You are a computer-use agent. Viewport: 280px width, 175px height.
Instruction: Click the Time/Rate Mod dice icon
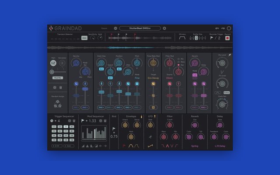(x=153, y=84)
